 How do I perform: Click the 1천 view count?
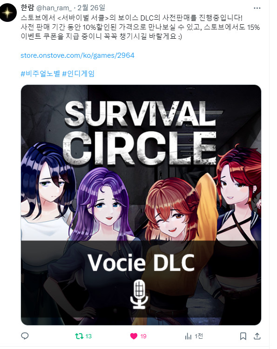(x=199, y=336)
